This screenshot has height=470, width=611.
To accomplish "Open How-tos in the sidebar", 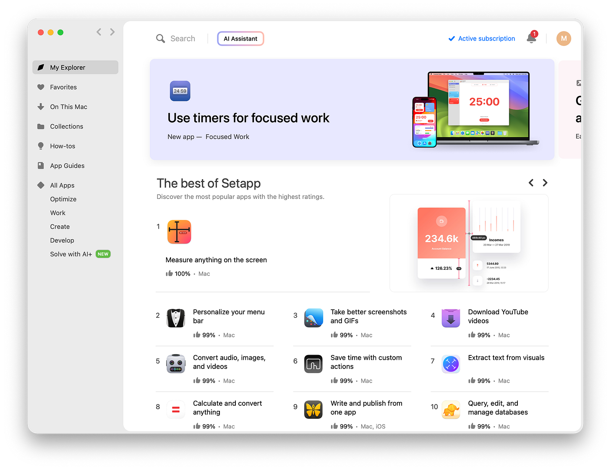I will 63,146.
